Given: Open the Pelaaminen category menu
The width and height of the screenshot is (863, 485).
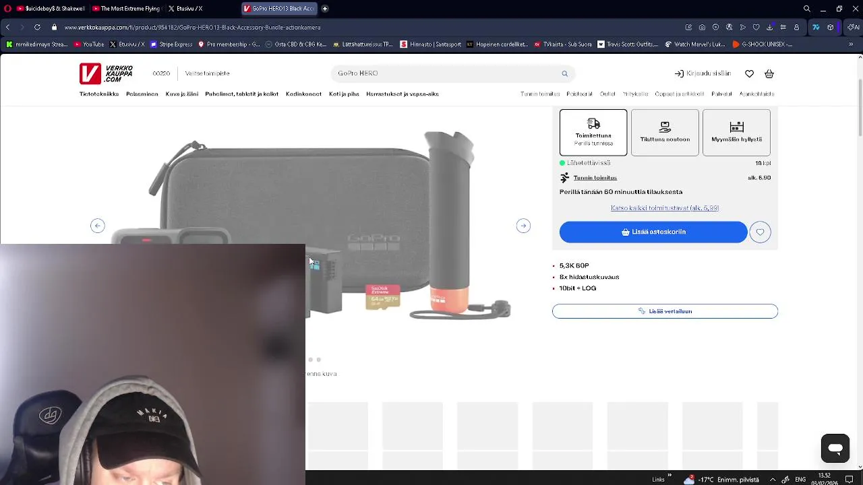Looking at the screenshot, I should [142, 94].
